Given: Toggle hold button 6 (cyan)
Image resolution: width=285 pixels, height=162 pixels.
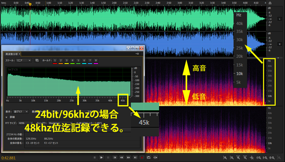Looking at the screenshot, I should click(x=84, y=60).
